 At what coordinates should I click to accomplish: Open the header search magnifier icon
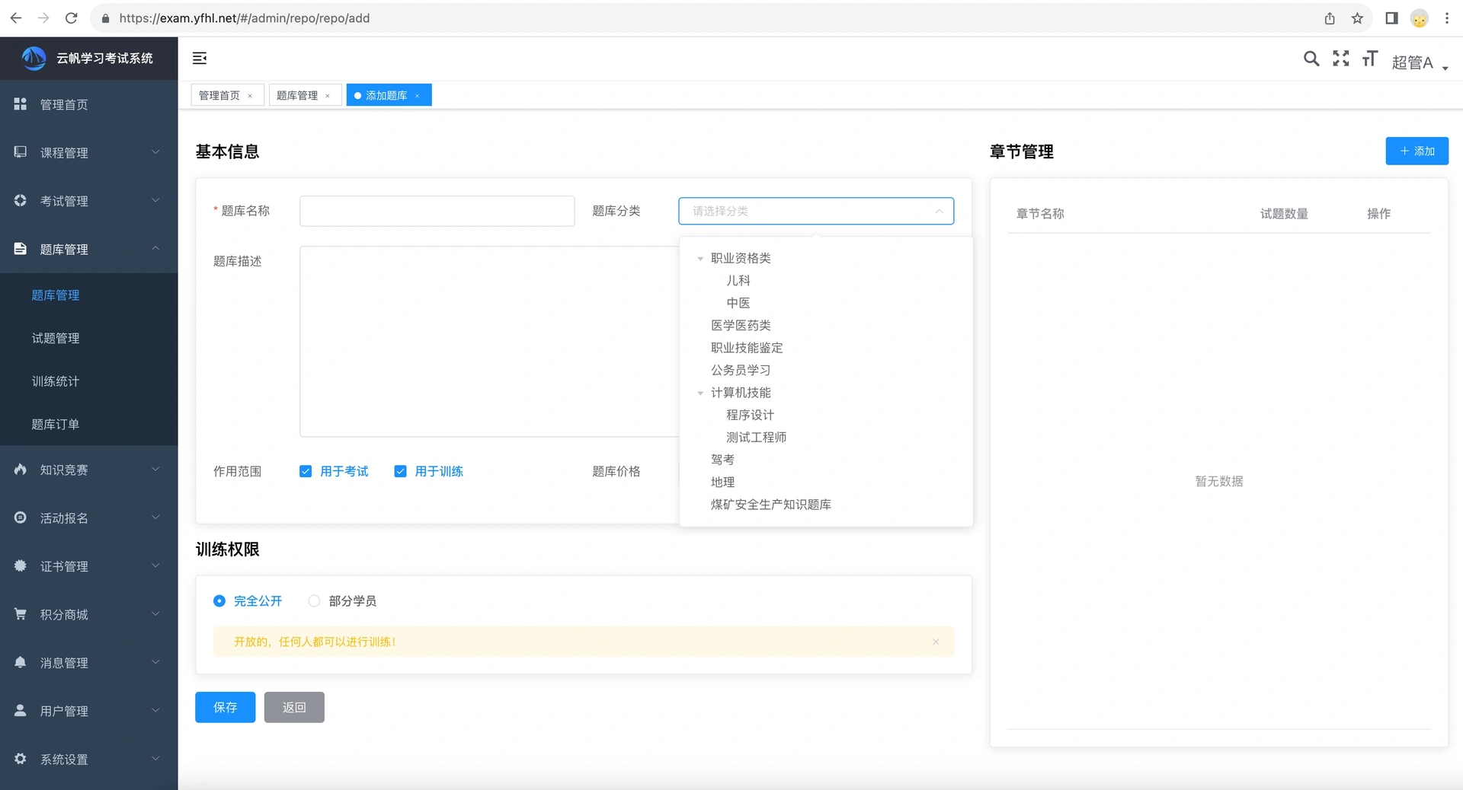(1311, 59)
